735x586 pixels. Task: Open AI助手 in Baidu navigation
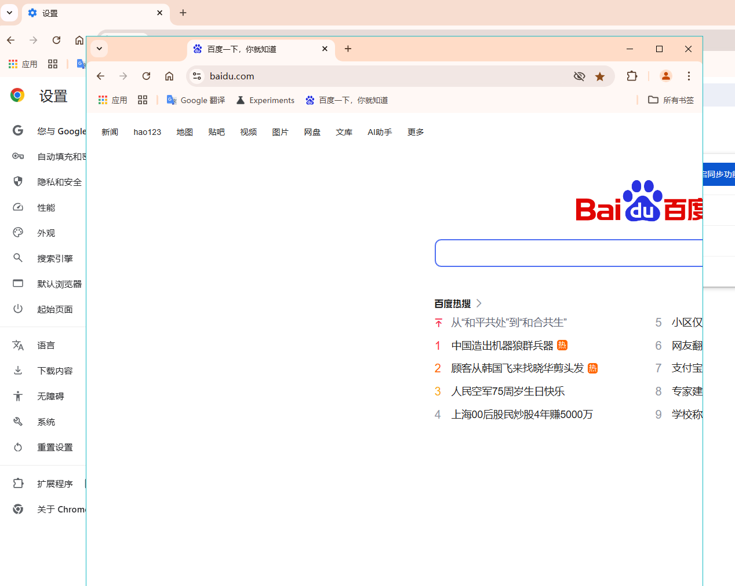coord(380,132)
